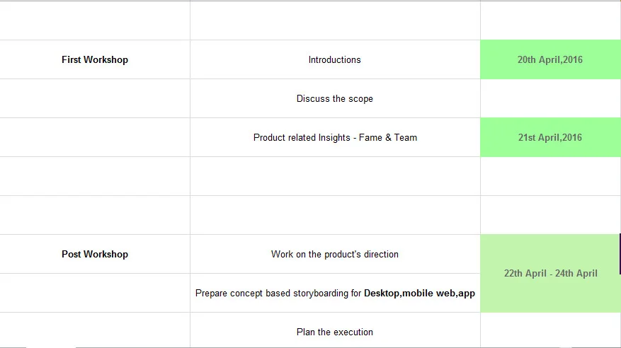Select the First Workshop cell
621x348 pixels.
click(x=95, y=59)
